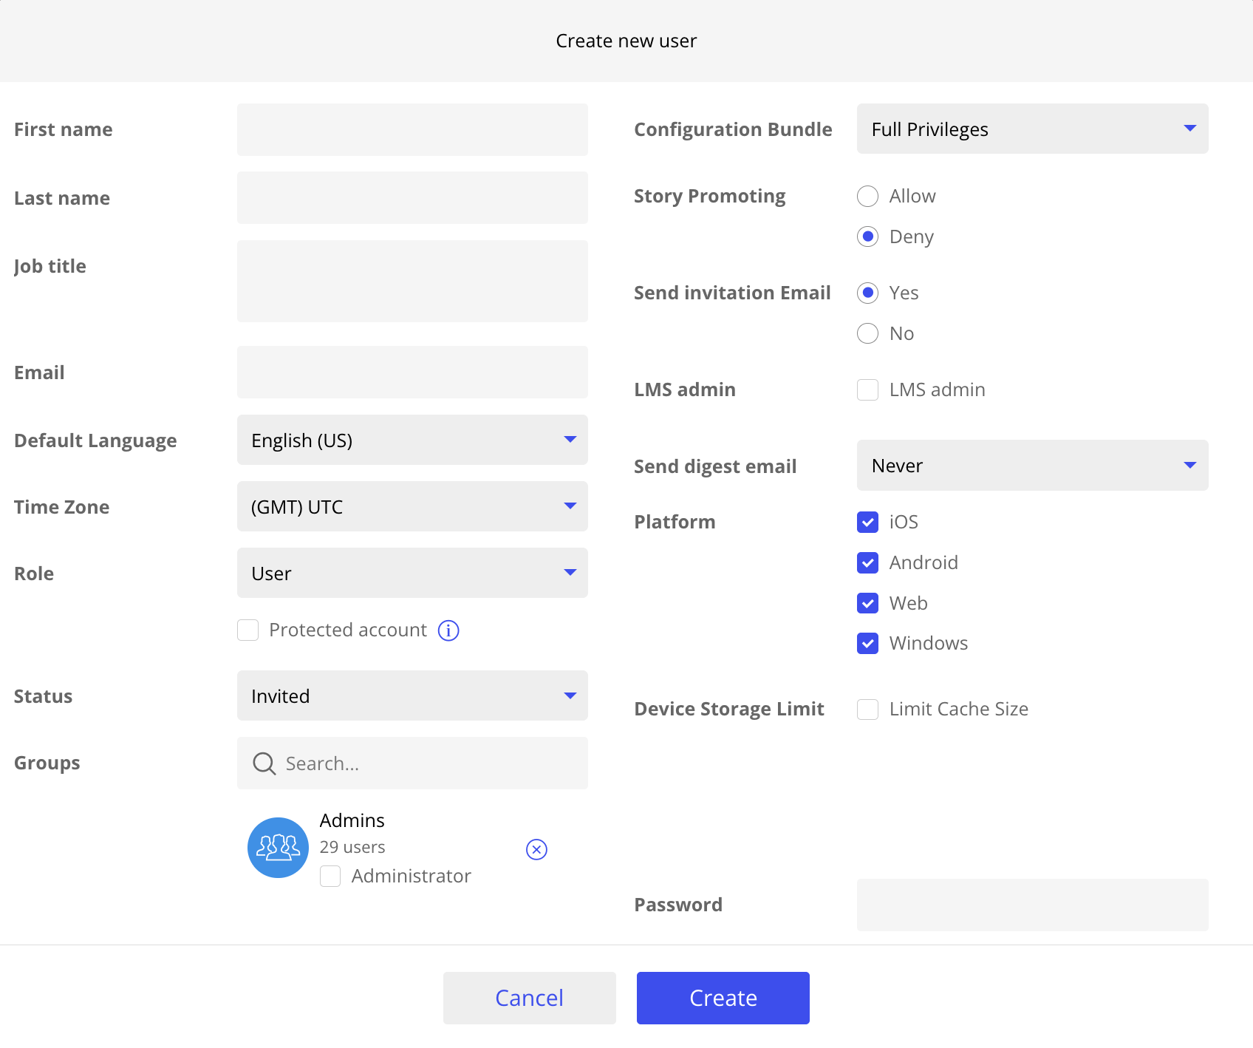Enable the Protected account checkbox
Image resolution: width=1253 pixels, height=1048 pixels.
point(248,630)
